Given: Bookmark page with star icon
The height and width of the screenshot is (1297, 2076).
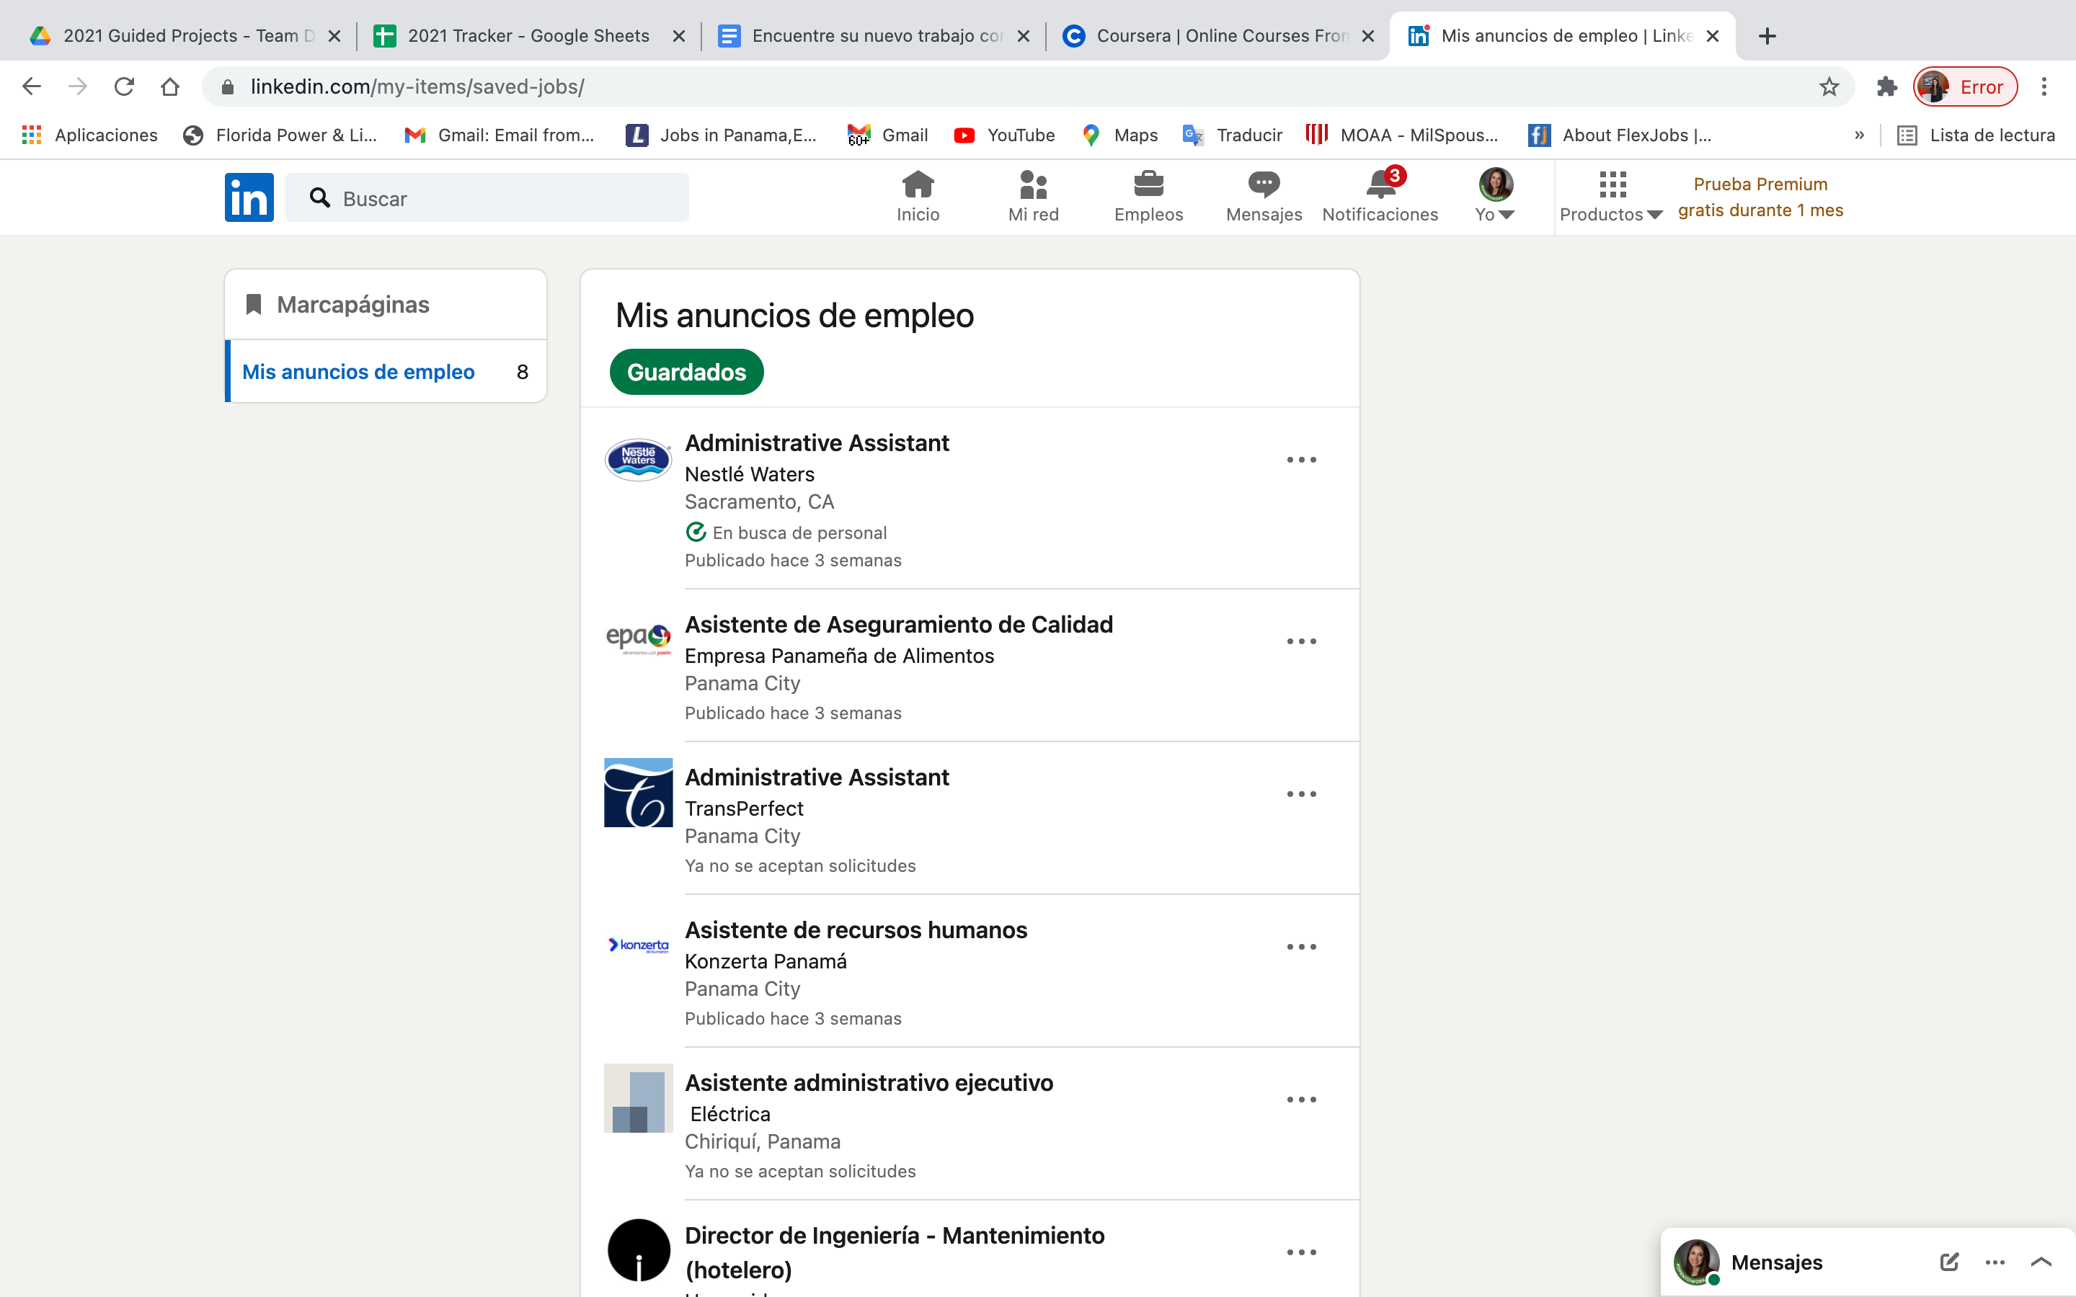Looking at the screenshot, I should [x=1829, y=86].
